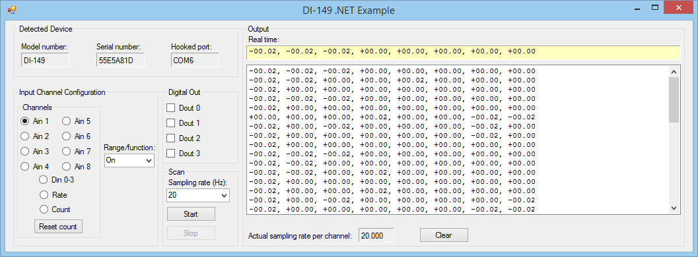Screen dimensions: 698x257
Task: Start the scan
Action: (x=191, y=214)
